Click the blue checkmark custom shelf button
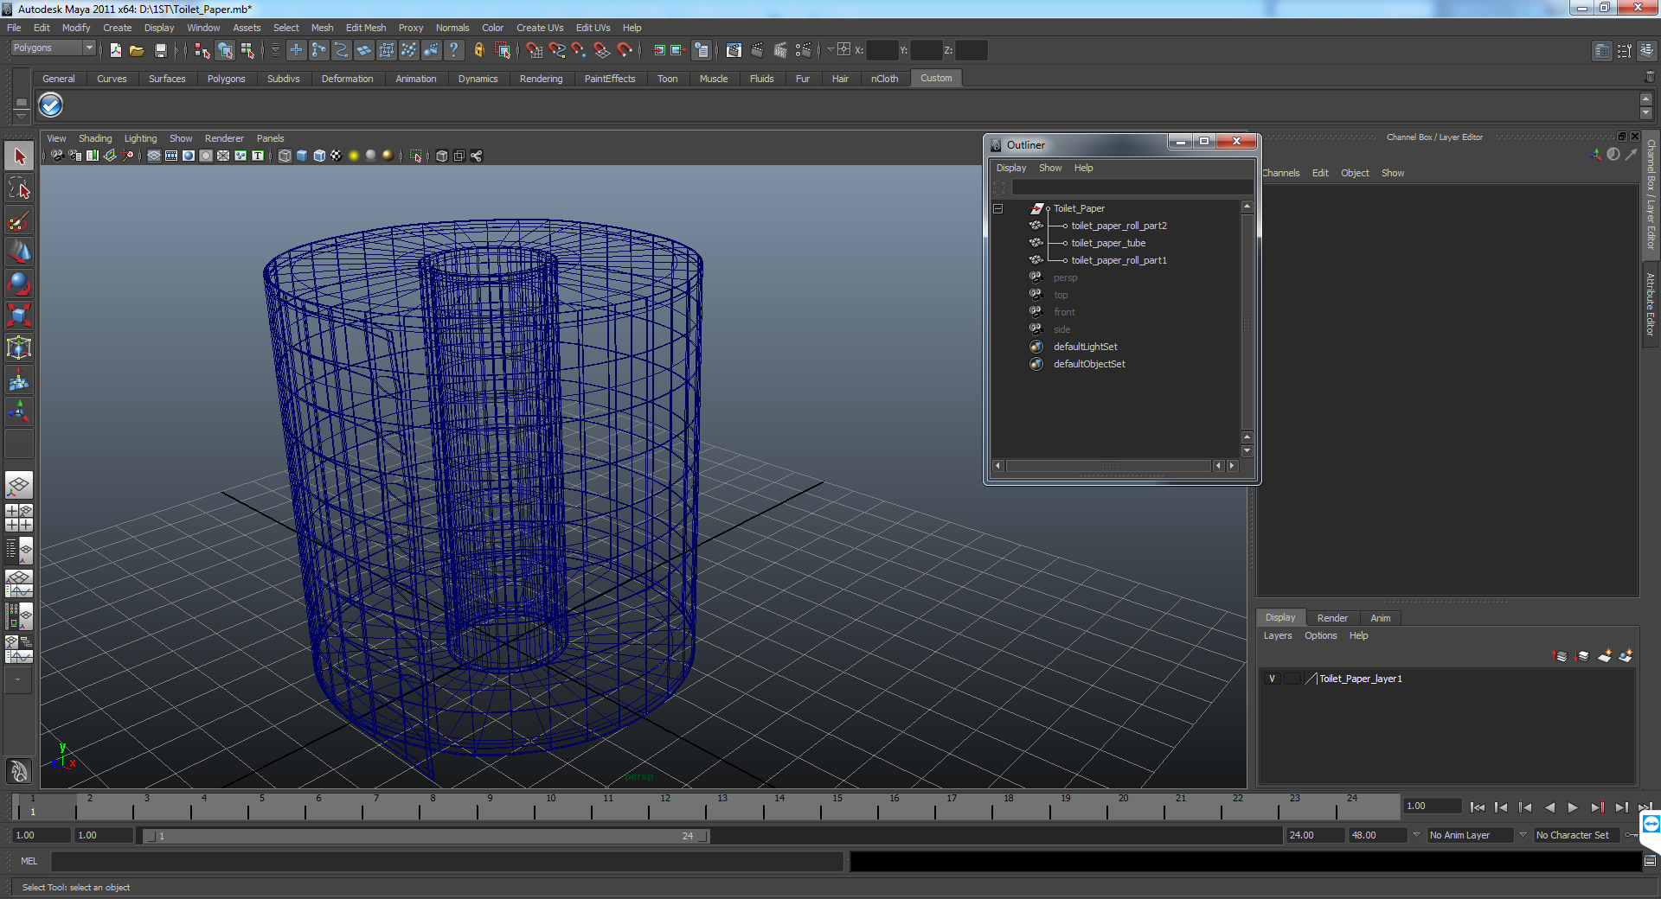The image size is (1661, 899). [51, 105]
